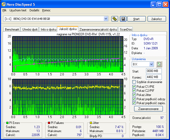The height and width of the screenshot is (140, 170).
Task: Switch to the Info o dysku tab
Action: click(x=48, y=29)
